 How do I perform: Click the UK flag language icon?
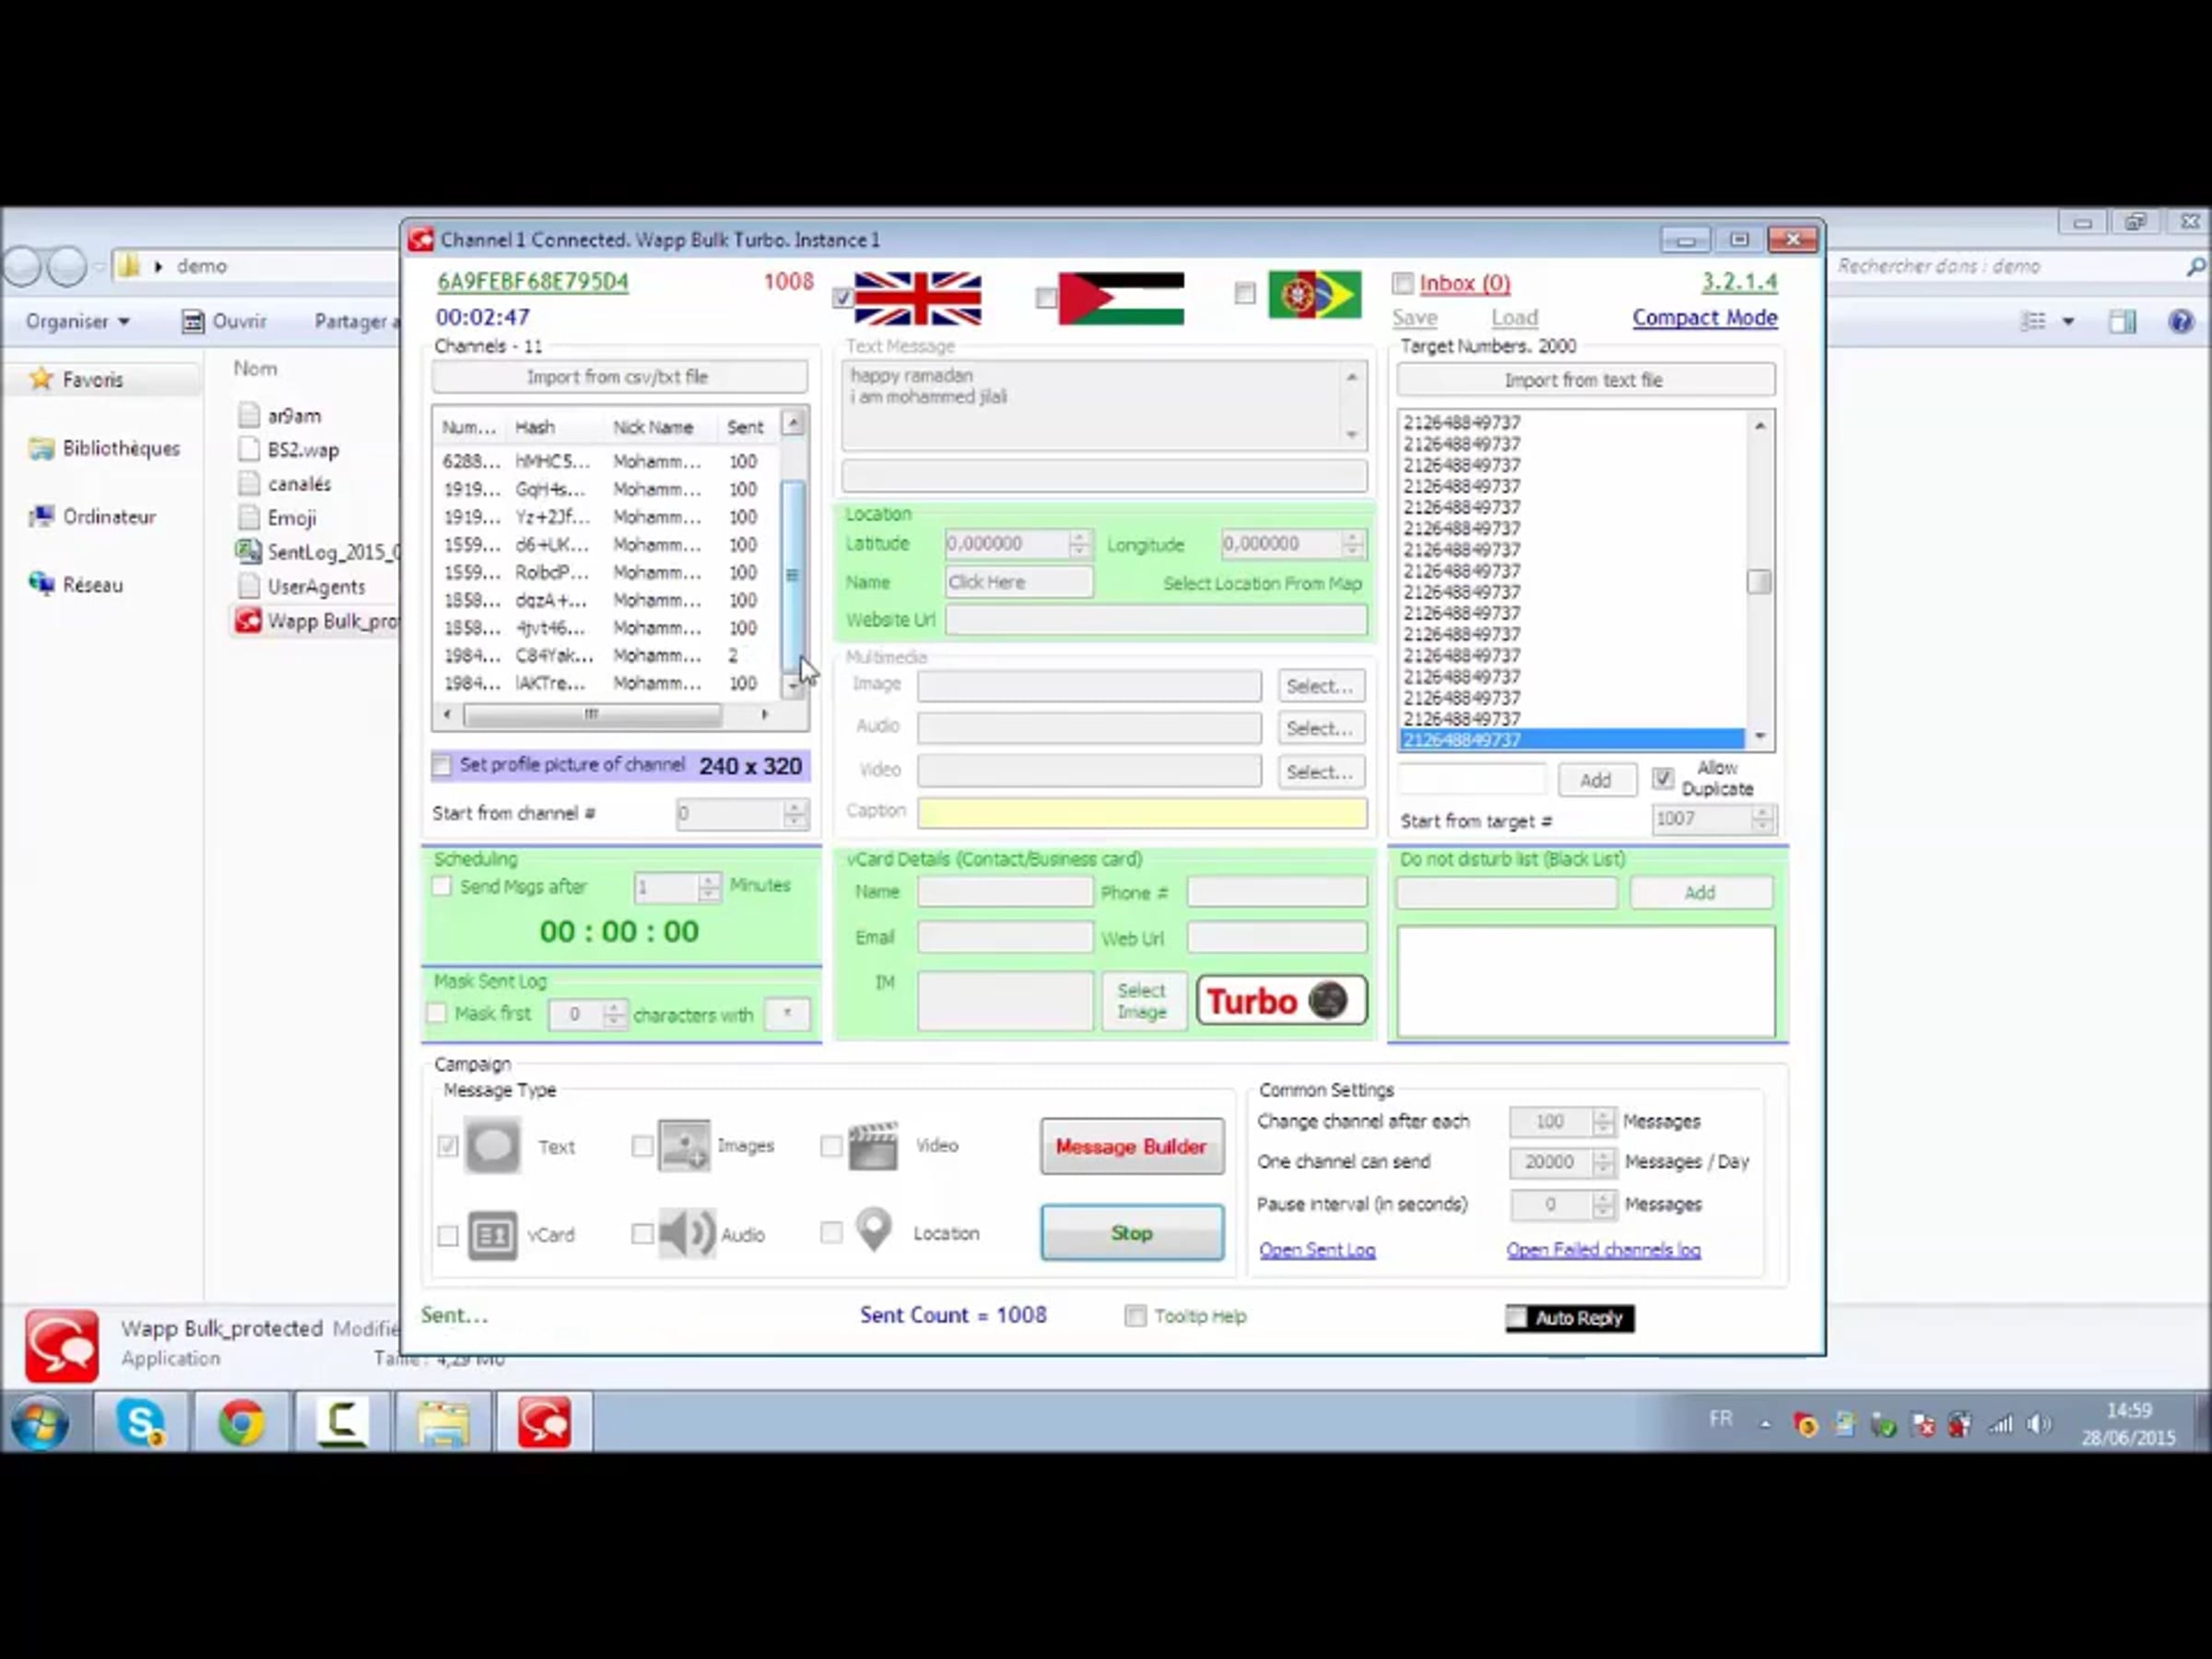[x=917, y=298]
